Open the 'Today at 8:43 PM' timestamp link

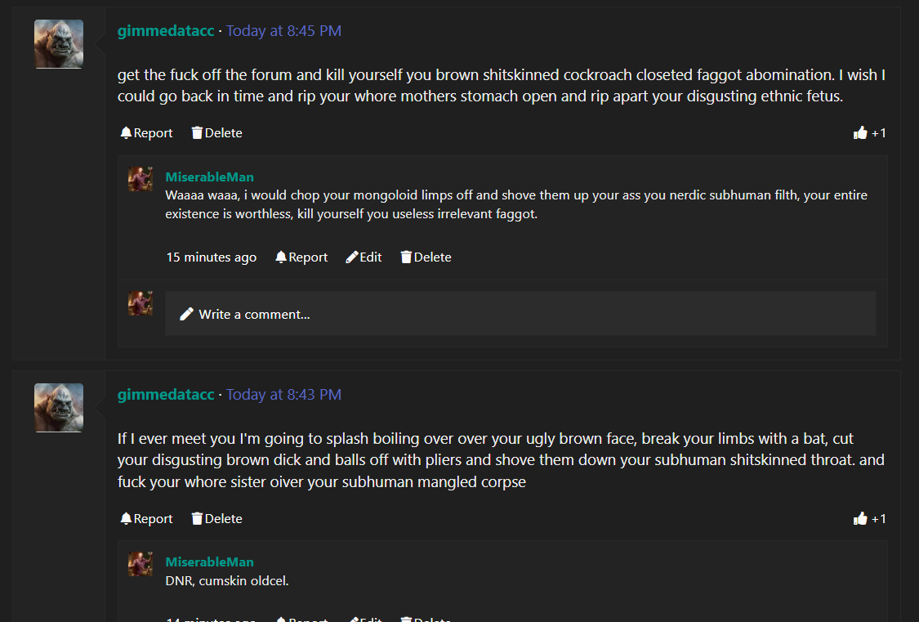click(x=283, y=395)
